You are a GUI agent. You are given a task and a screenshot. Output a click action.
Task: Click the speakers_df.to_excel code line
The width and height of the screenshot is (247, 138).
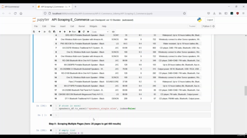(97, 108)
